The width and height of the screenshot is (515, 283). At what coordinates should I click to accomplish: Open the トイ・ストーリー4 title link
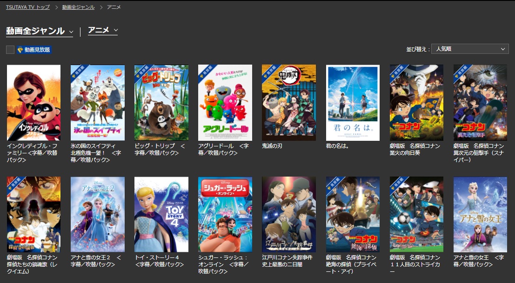[159, 261]
